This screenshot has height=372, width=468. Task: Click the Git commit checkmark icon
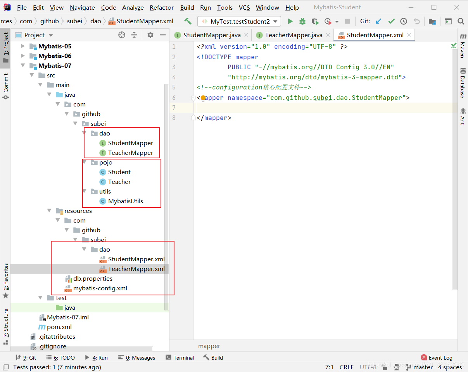pos(391,21)
